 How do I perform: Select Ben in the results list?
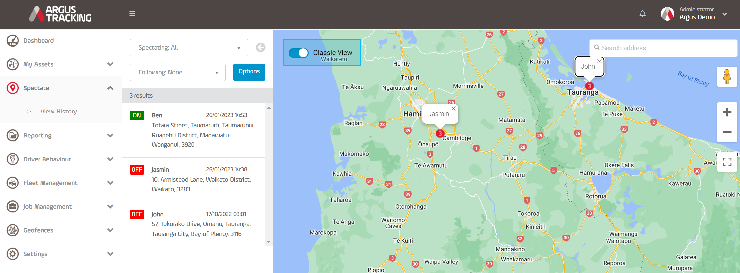(x=193, y=130)
